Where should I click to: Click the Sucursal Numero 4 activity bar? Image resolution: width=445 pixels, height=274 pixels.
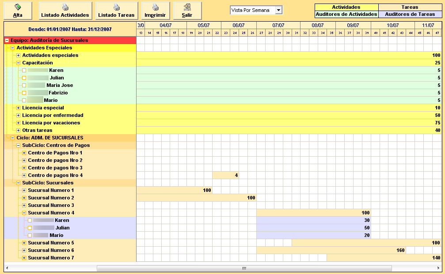tap(314, 213)
